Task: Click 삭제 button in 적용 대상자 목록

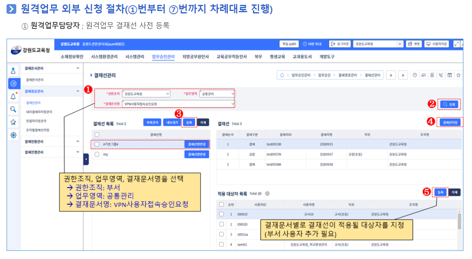Action: tap(455, 192)
